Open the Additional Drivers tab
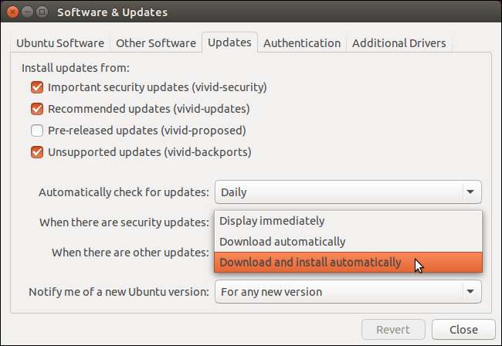This screenshot has height=346, width=502. 399,43
